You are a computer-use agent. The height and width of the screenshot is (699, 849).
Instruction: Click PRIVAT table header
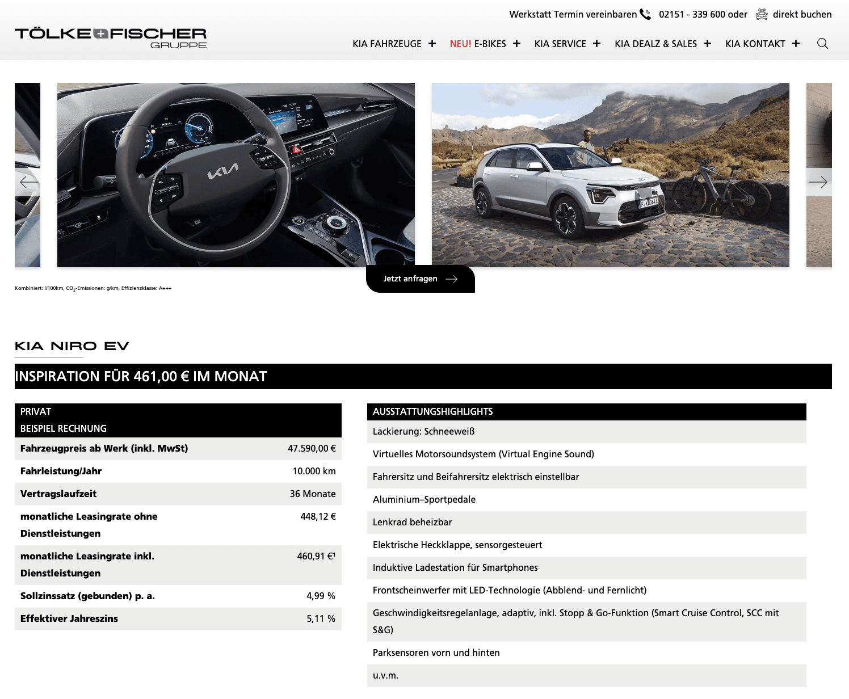[36, 411]
